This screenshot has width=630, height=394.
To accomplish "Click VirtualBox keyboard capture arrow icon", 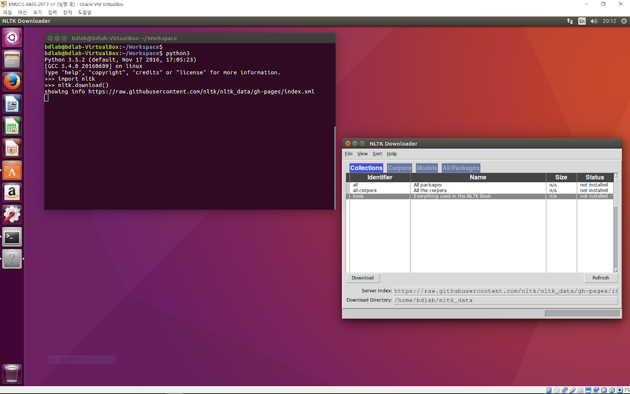I will [620, 390].
